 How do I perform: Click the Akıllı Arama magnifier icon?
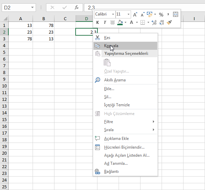[97, 80]
